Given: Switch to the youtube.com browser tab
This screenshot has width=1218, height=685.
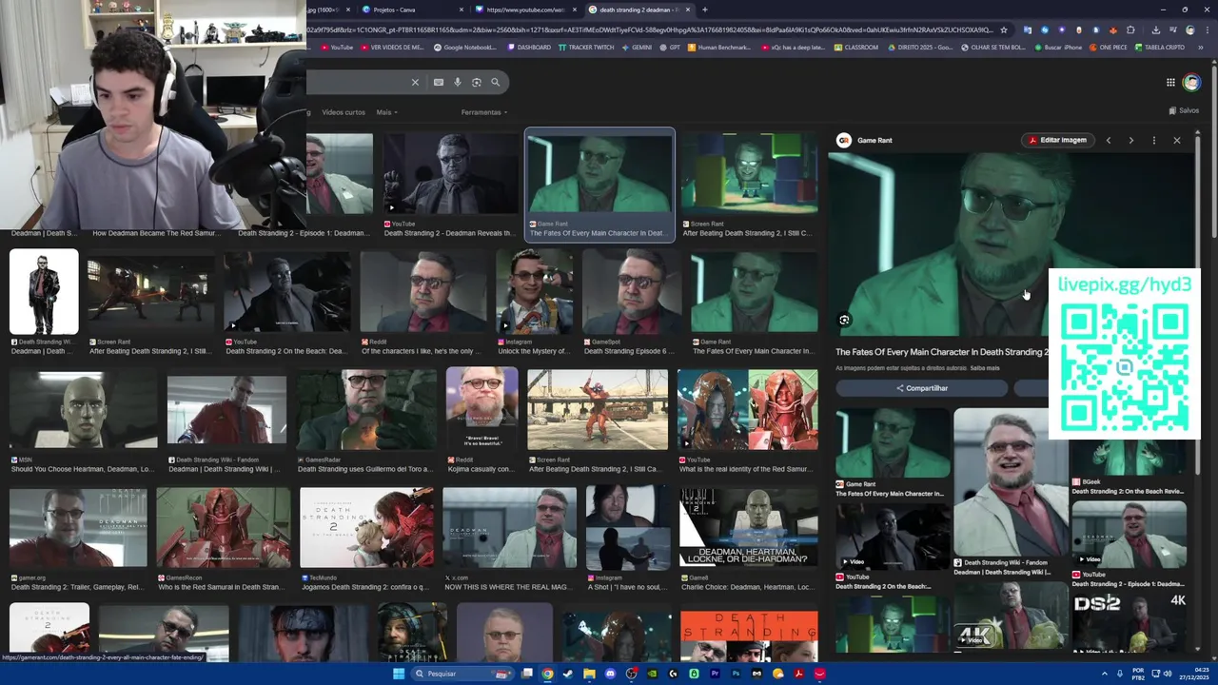Looking at the screenshot, I should (x=525, y=10).
